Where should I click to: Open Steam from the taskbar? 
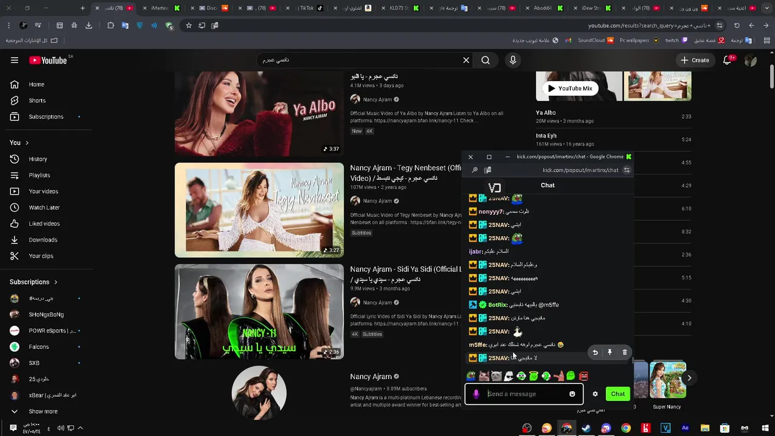tap(586, 428)
